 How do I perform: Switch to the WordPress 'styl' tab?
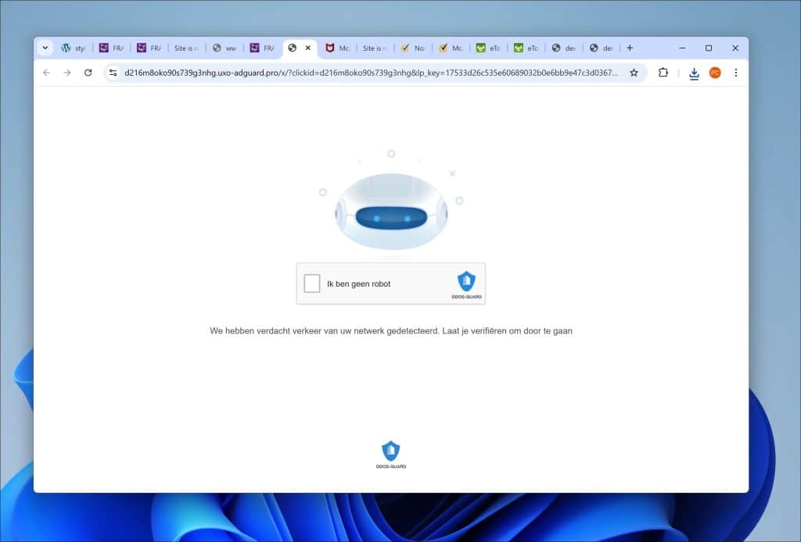coord(74,48)
